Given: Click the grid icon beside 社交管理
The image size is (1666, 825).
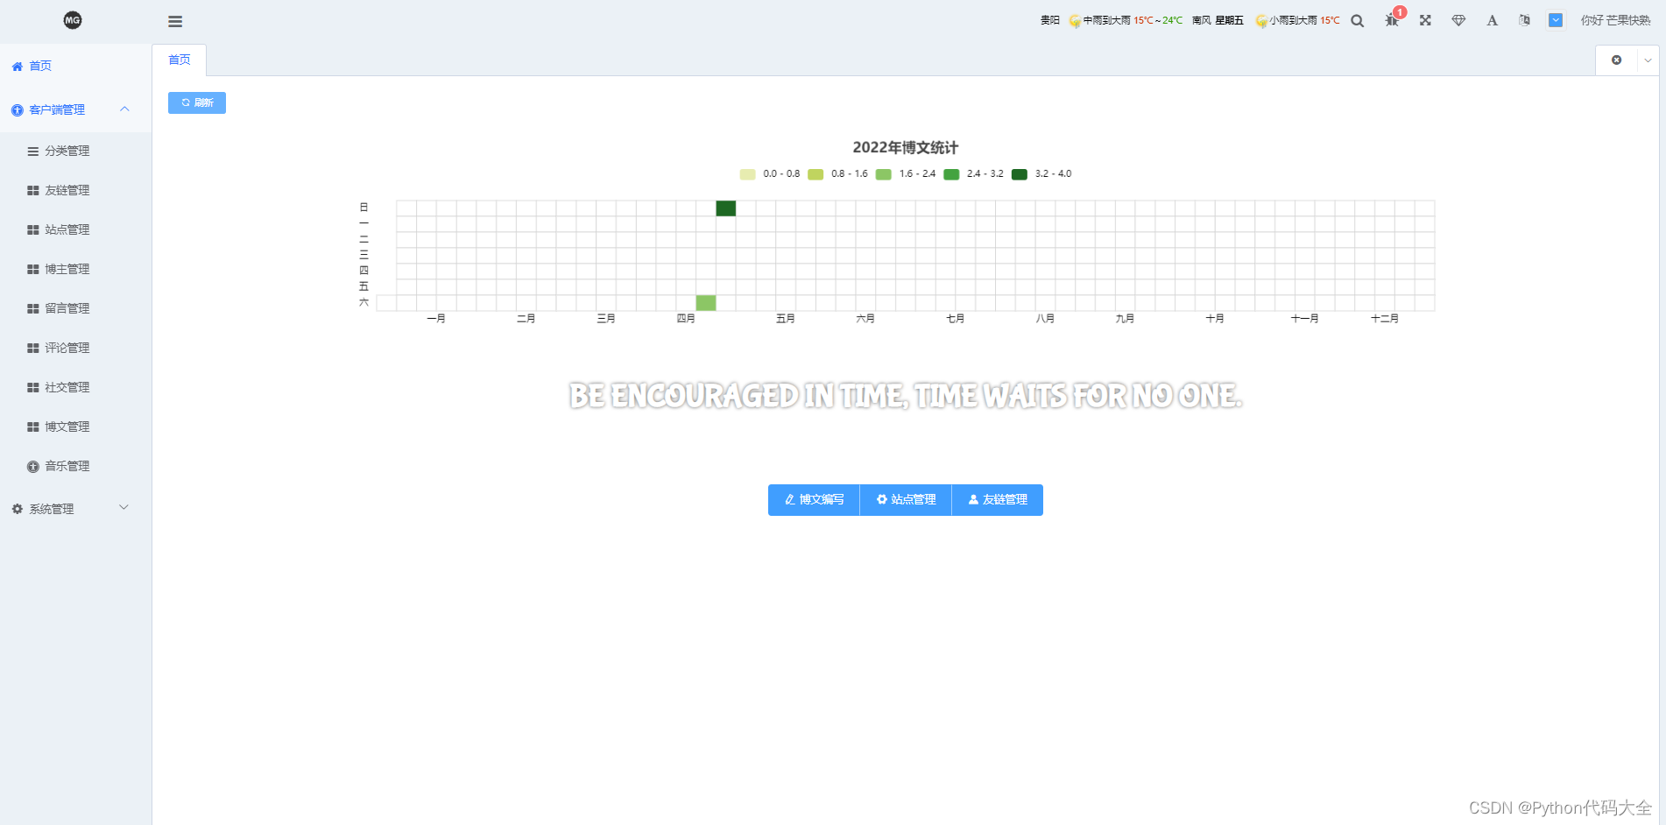Looking at the screenshot, I should tap(33, 388).
